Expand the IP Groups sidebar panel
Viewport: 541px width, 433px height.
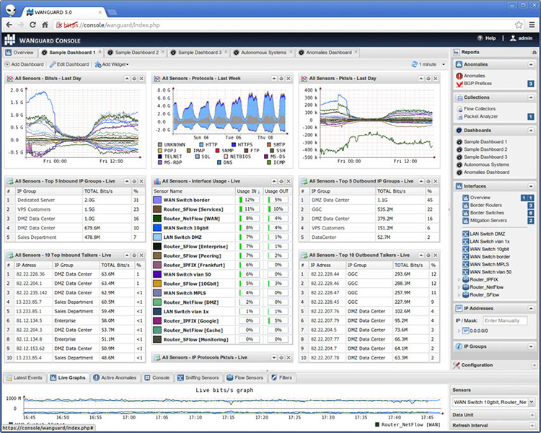pyautogui.click(x=531, y=346)
